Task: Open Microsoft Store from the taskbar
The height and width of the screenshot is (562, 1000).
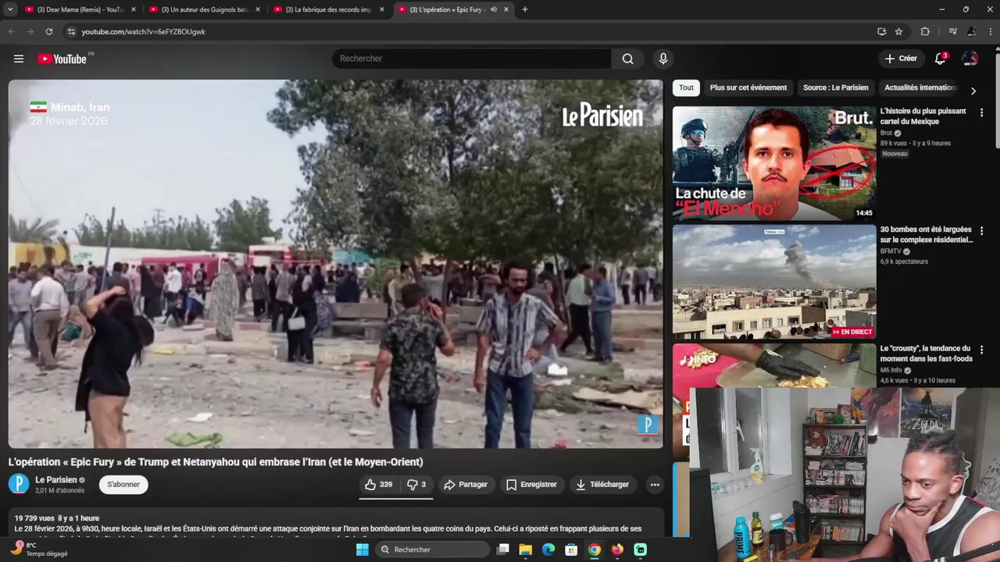Action: tap(571, 550)
